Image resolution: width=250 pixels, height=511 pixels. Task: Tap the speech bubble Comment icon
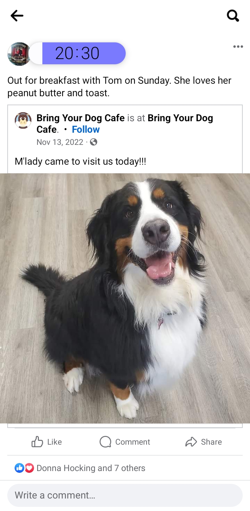tap(105, 442)
